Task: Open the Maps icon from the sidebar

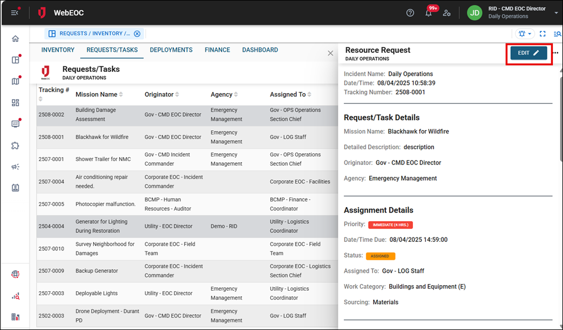Action: 15,81
